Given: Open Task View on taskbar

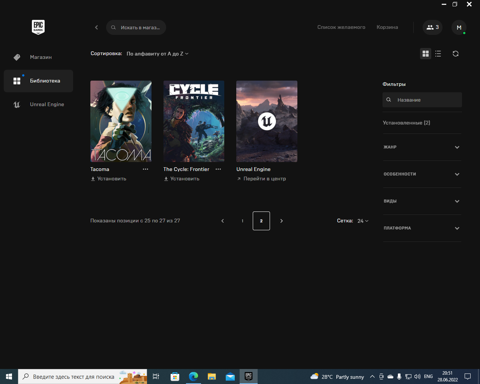Looking at the screenshot, I should coord(156,376).
